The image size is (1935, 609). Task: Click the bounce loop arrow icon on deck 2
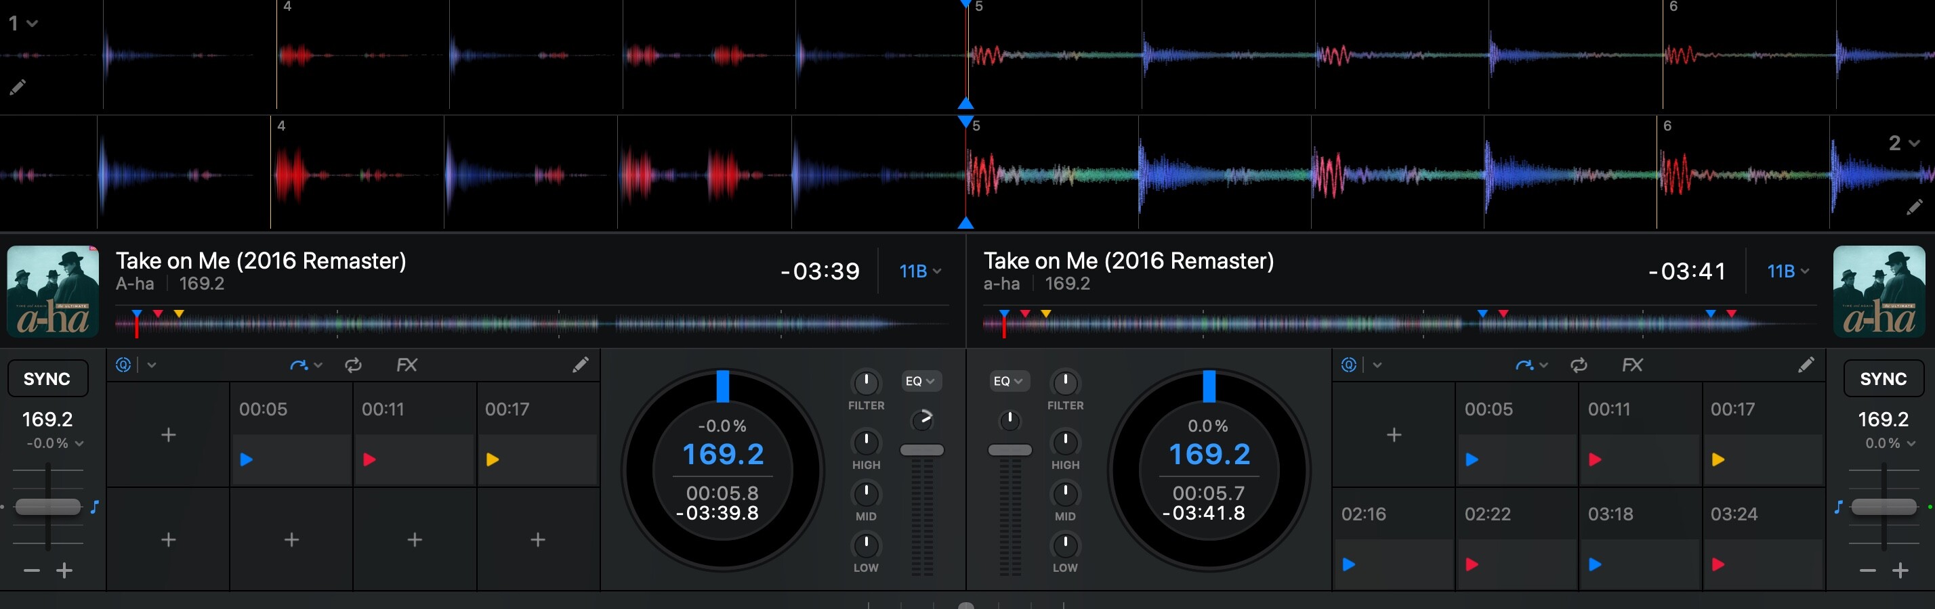[x=1524, y=365]
